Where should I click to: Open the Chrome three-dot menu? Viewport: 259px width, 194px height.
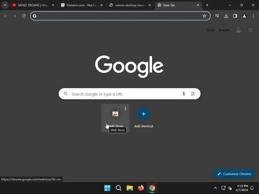(x=253, y=16)
